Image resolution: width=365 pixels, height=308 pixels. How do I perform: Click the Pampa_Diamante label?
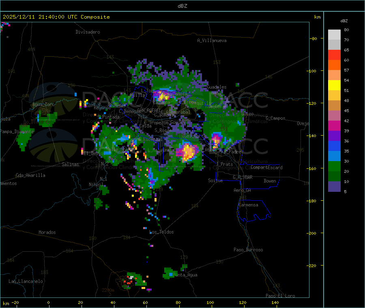17,132
